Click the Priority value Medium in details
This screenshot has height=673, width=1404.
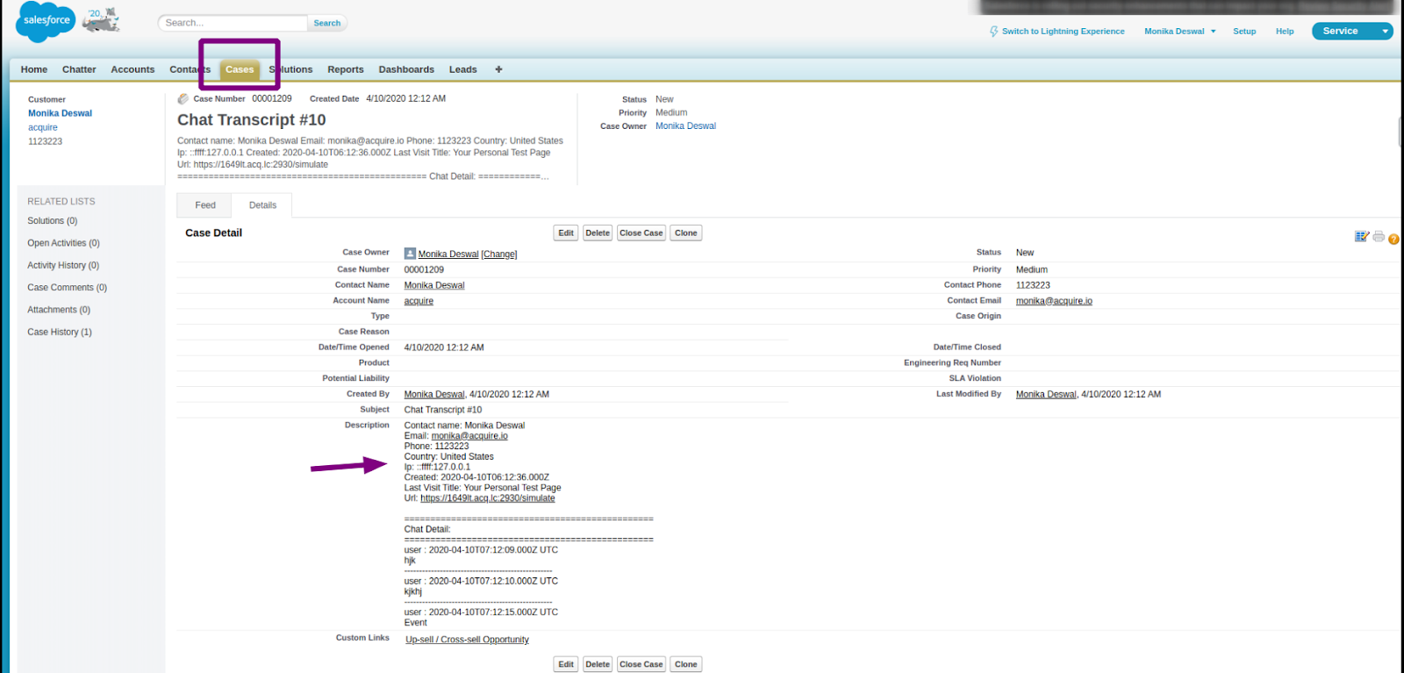pyautogui.click(x=1032, y=270)
